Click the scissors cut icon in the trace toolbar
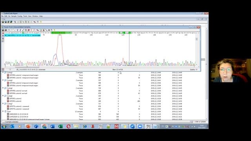The image size is (251, 141). (x=41, y=30)
